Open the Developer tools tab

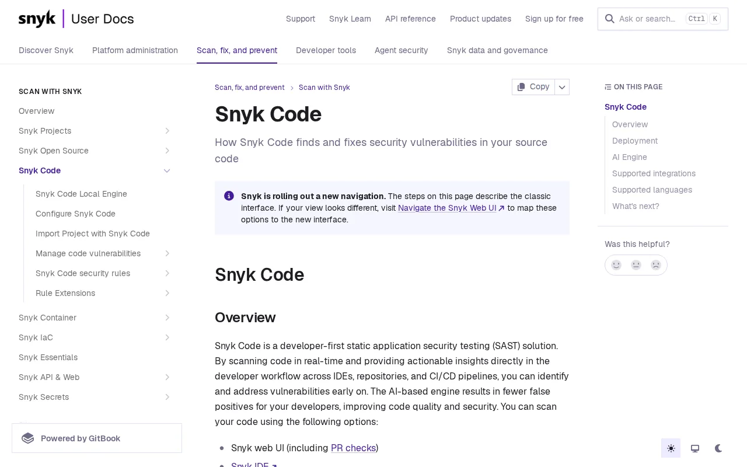(326, 50)
